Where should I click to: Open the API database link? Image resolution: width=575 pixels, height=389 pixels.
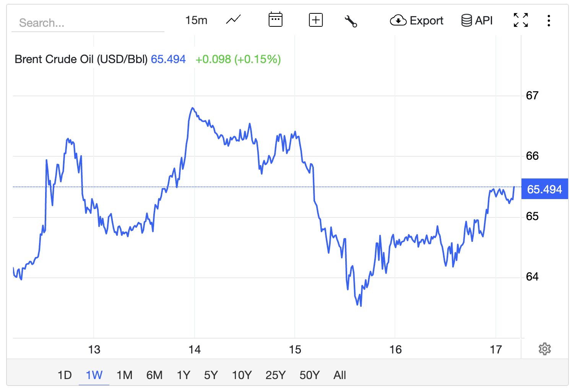tap(477, 20)
